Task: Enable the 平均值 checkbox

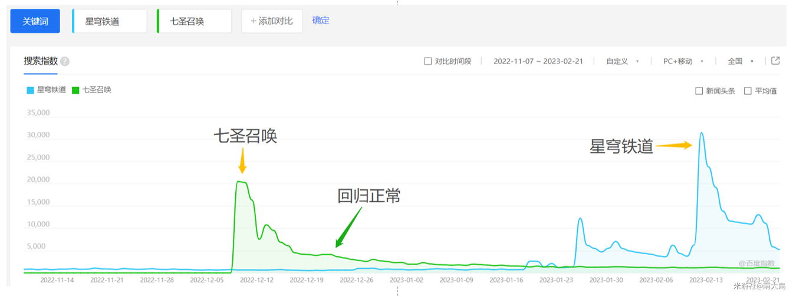Action: [x=748, y=91]
